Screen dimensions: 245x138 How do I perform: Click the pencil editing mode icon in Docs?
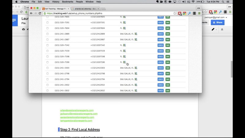(x=213, y=29)
